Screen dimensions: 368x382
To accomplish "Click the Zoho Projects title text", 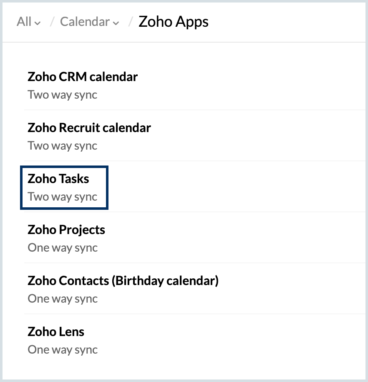I will click(x=66, y=230).
